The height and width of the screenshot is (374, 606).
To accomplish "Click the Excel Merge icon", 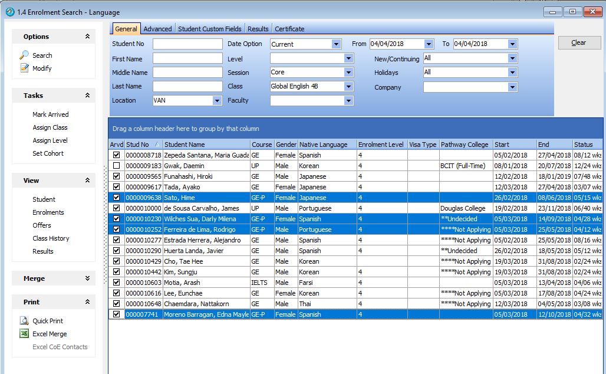I will (x=24, y=334).
